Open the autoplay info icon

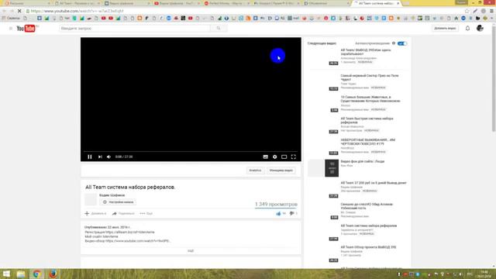pos(394,43)
